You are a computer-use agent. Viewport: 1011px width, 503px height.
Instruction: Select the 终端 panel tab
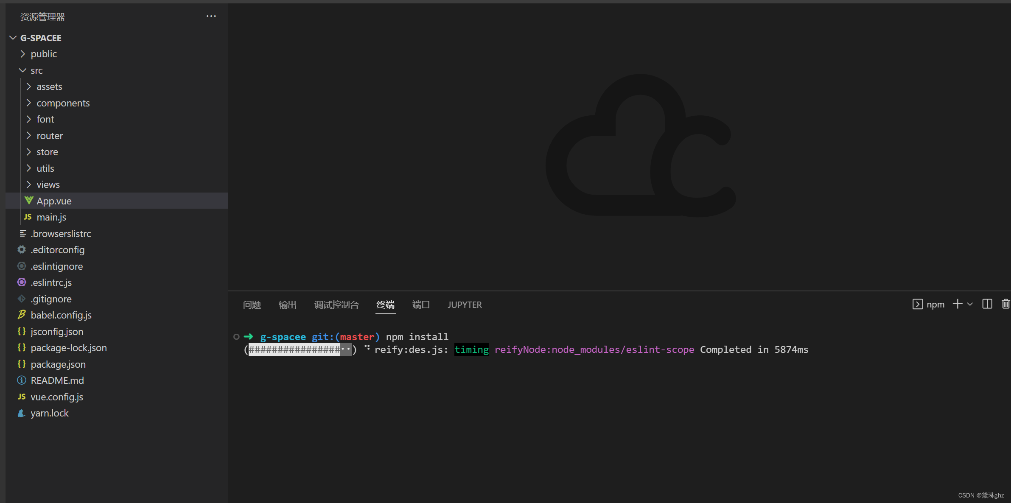coord(386,305)
